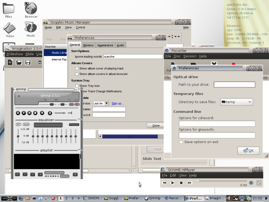This screenshot has height=202, width=269.
Task: Open the Music menu in Goggles Music Manager
Action: coord(48,27)
